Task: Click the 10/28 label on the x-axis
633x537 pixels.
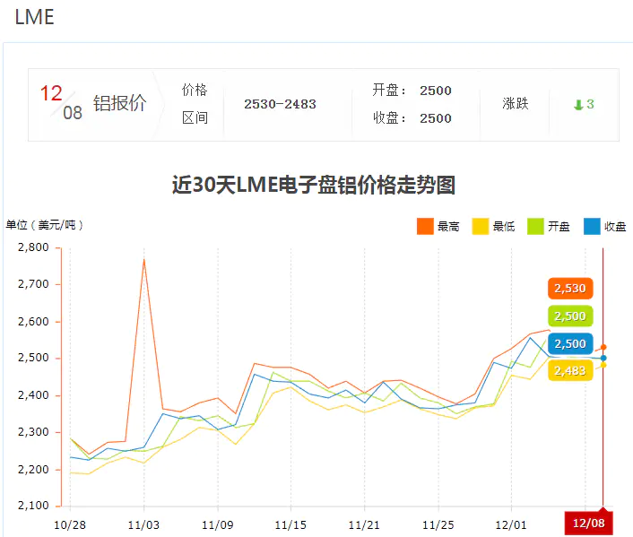Action: coord(70,524)
